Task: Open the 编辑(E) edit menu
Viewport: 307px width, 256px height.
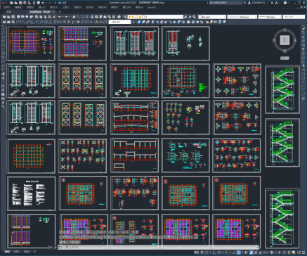Action: (18, 7)
